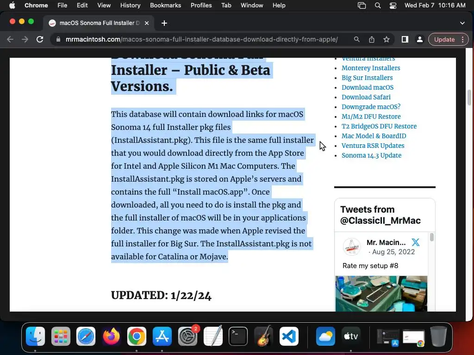Image resolution: width=474 pixels, height=355 pixels.
Task: Open the Help menu
Action: point(279,6)
